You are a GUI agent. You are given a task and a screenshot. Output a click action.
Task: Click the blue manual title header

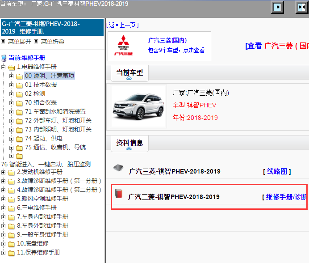click(x=52, y=27)
